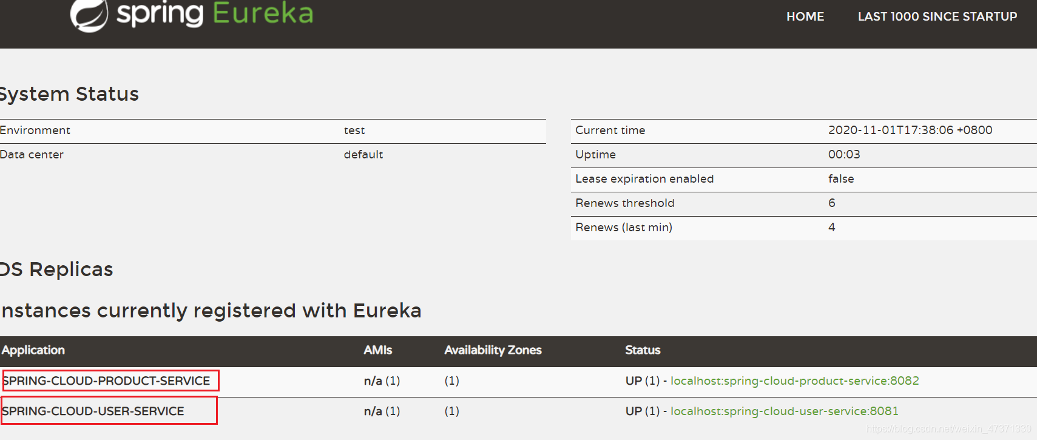Click the Current time label

pos(610,130)
